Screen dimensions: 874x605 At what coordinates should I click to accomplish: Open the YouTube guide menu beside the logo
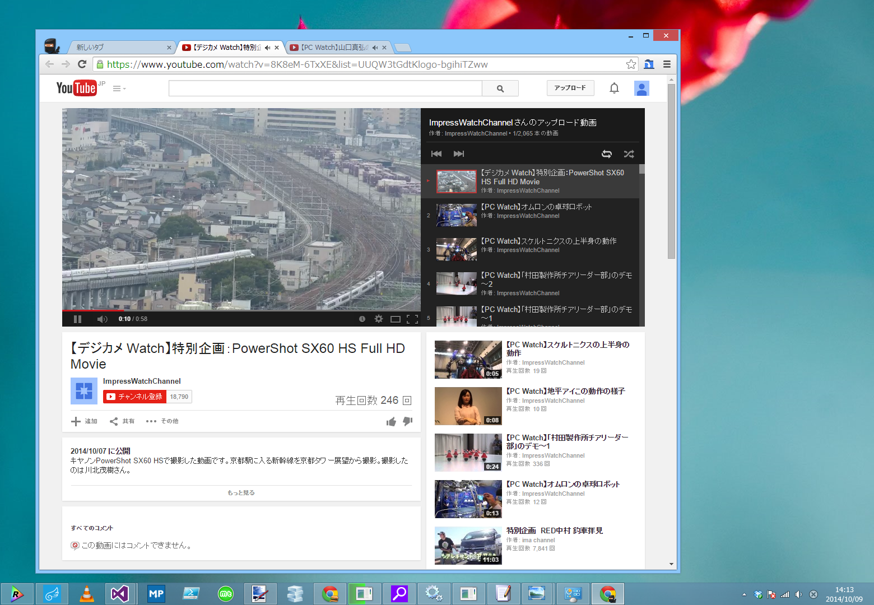119,89
